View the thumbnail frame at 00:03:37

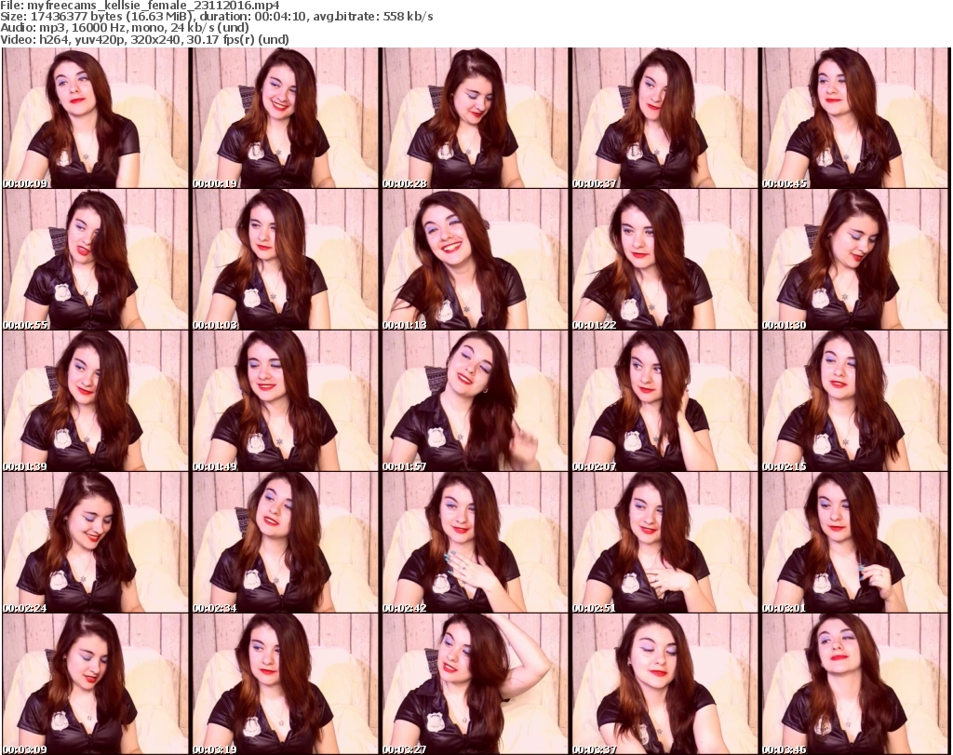(x=664, y=684)
